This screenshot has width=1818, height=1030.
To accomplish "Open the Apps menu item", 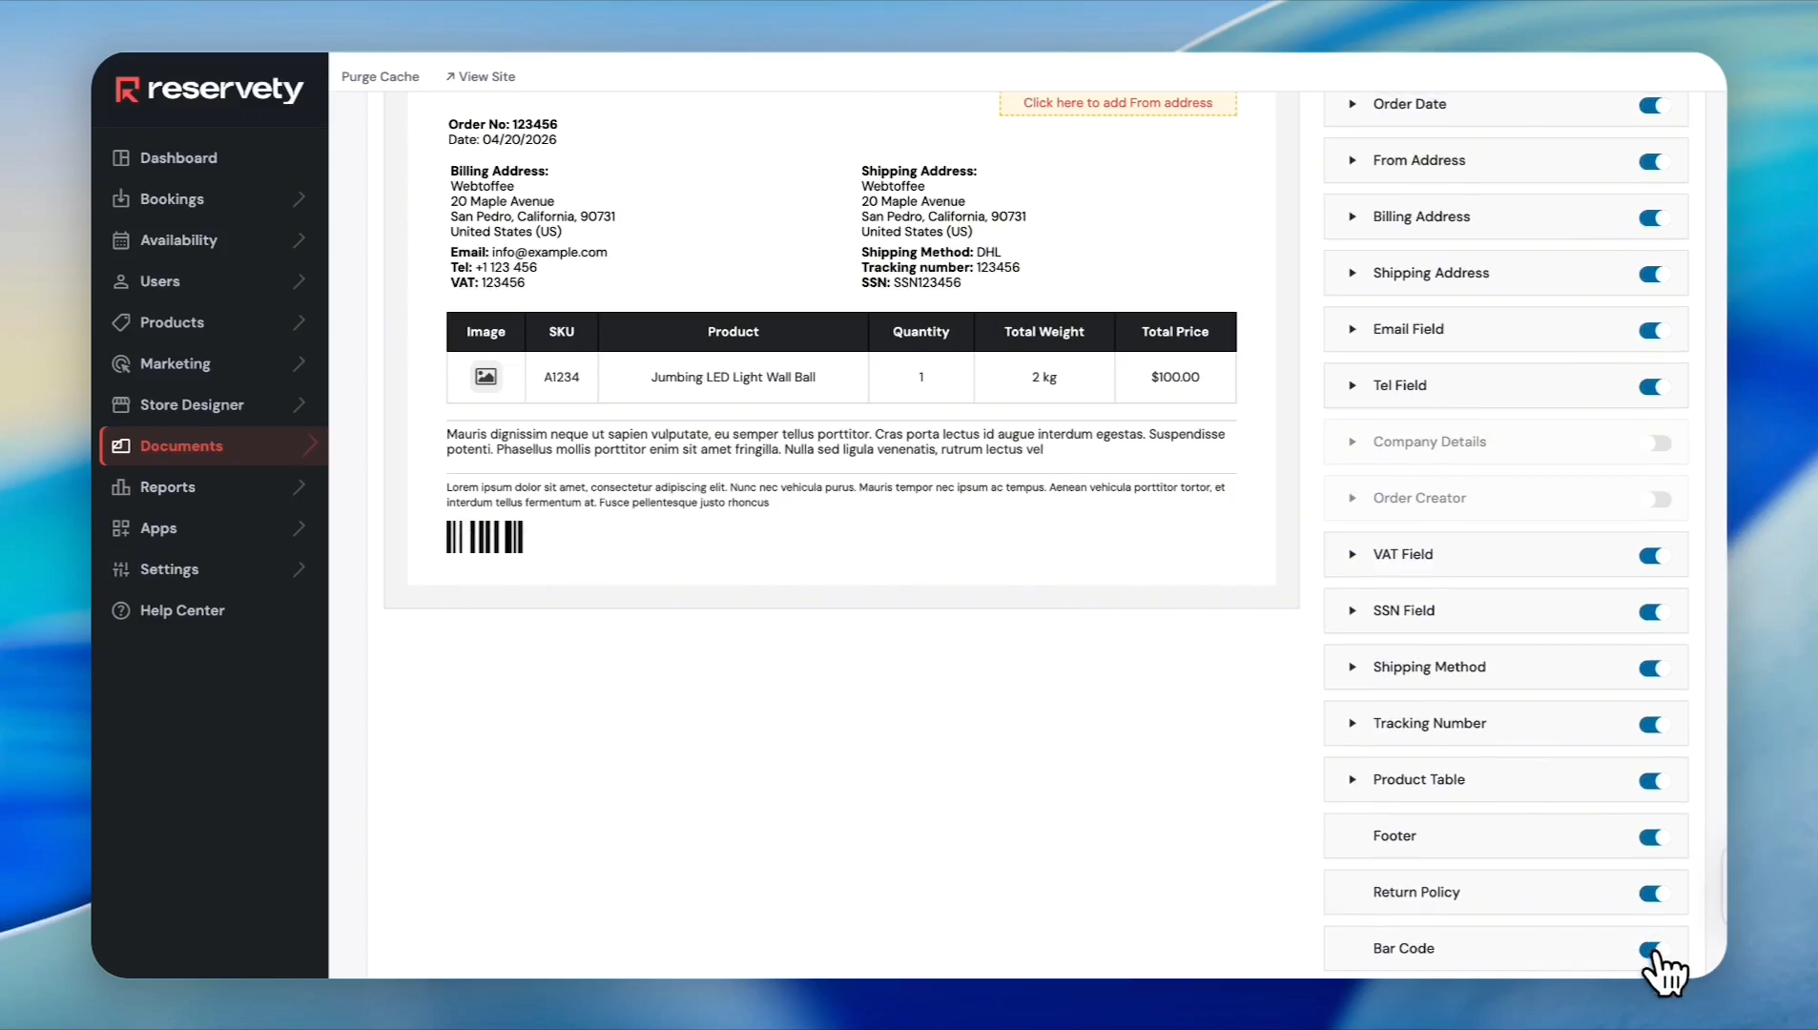I will pos(158,528).
